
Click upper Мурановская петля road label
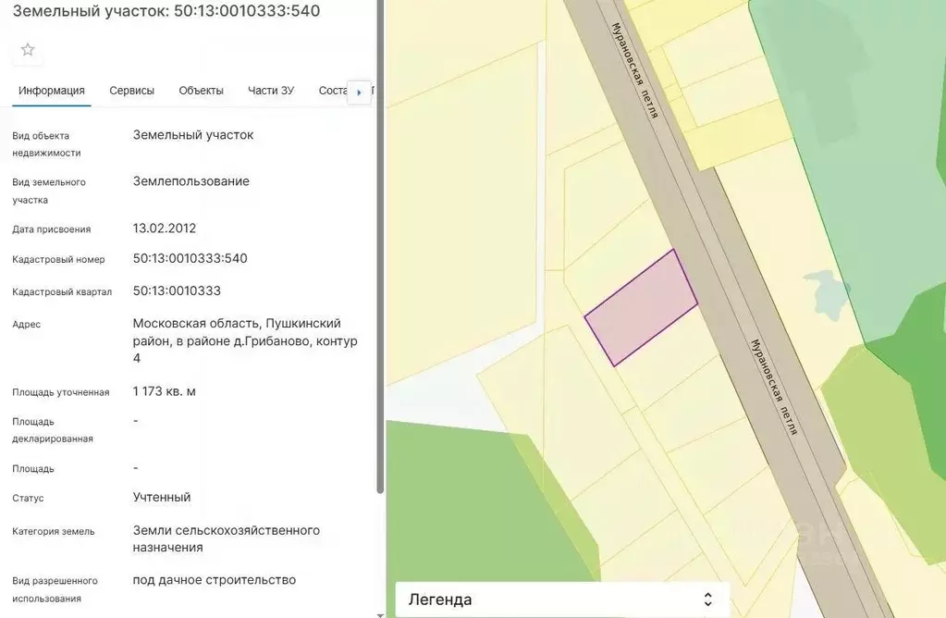pyautogui.click(x=636, y=69)
